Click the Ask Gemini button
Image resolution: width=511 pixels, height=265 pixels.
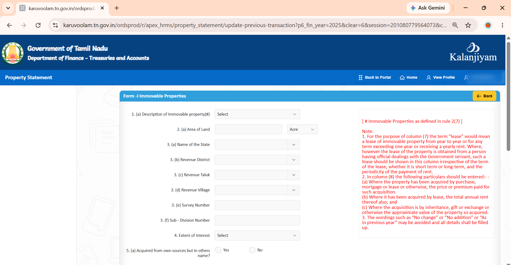[x=428, y=8]
